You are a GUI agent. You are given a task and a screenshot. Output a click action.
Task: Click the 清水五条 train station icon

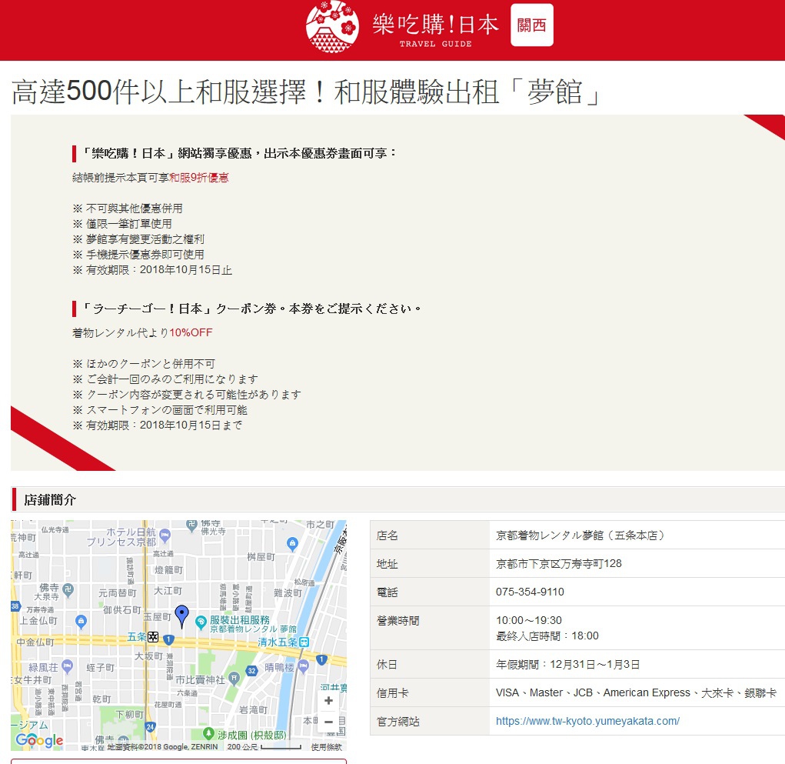304,642
